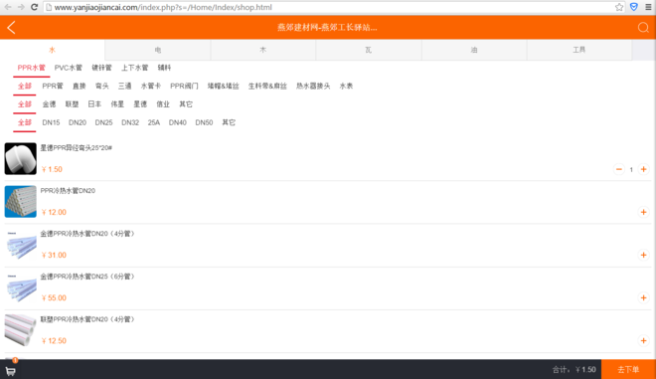Click the shield extension icon
The width and height of the screenshot is (656, 379).
[x=634, y=7]
